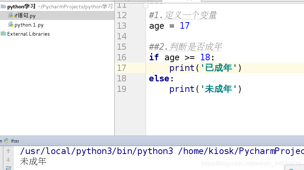Image resolution: width=304 pixels, height=170 pixels.
Task: Click the comment '##2.判断是否成年'
Action: pyautogui.click(x=185, y=47)
